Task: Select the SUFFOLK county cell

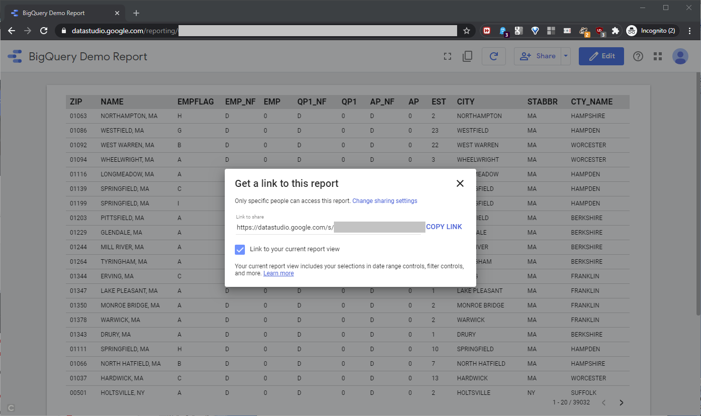Action: [x=583, y=393]
